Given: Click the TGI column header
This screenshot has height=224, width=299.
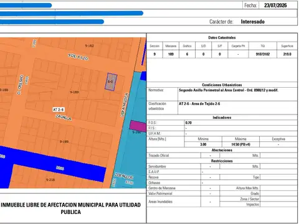Looking at the screenshot, I should pos(263,46).
